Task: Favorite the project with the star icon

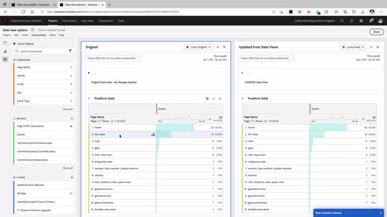Action: [x=33, y=30]
